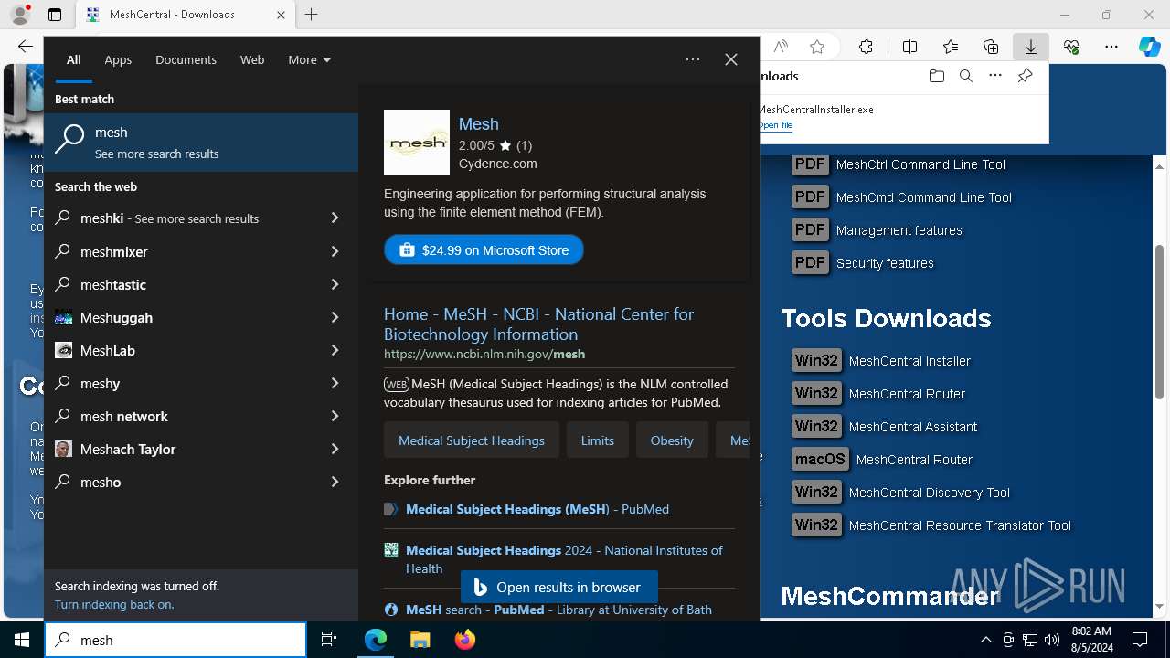
Task: Click the Mesh app title link
Action: coord(478,123)
